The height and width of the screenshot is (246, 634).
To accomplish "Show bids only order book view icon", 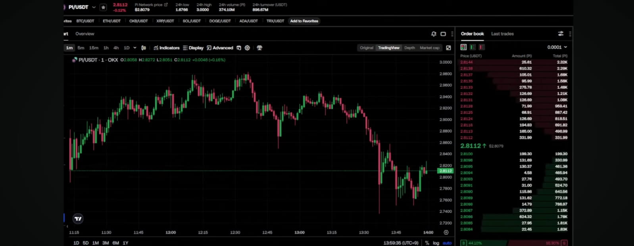I will 473,47.
